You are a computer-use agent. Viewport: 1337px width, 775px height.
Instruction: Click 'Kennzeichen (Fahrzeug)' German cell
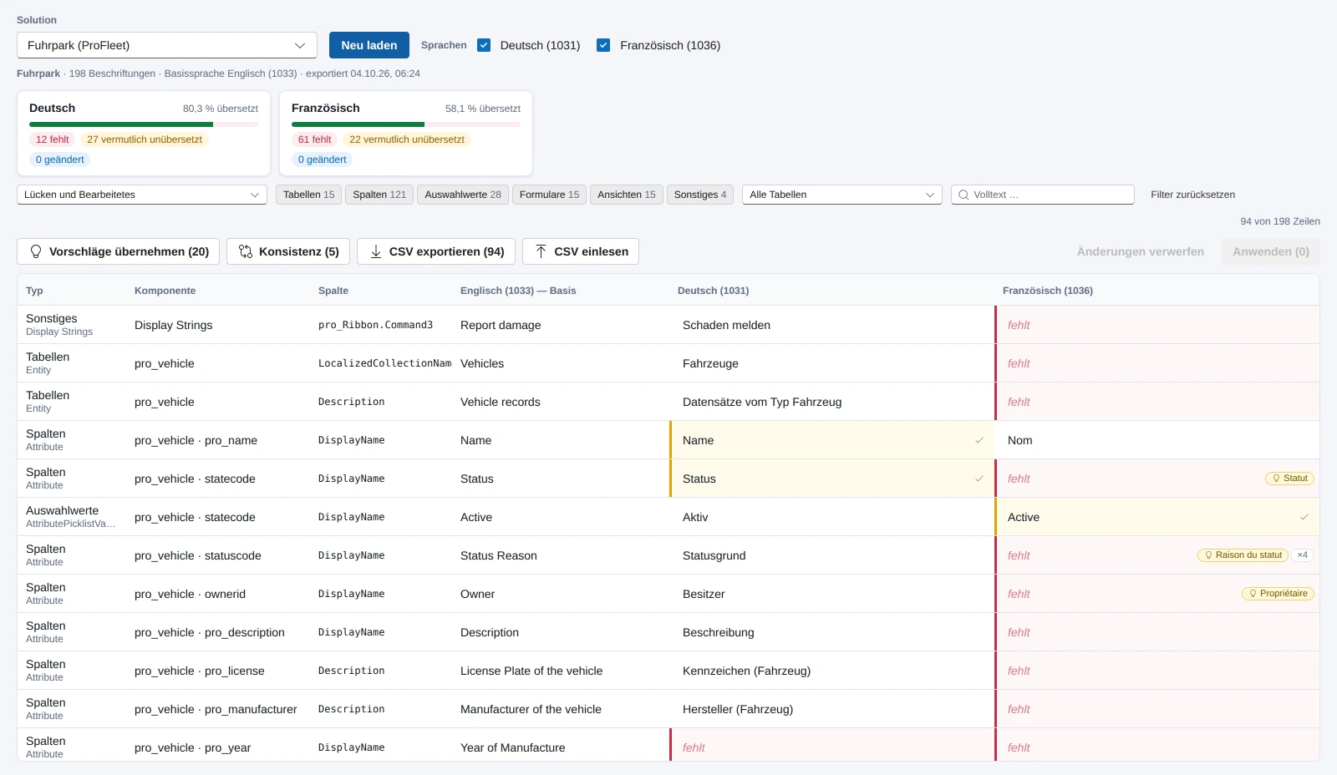coord(831,671)
